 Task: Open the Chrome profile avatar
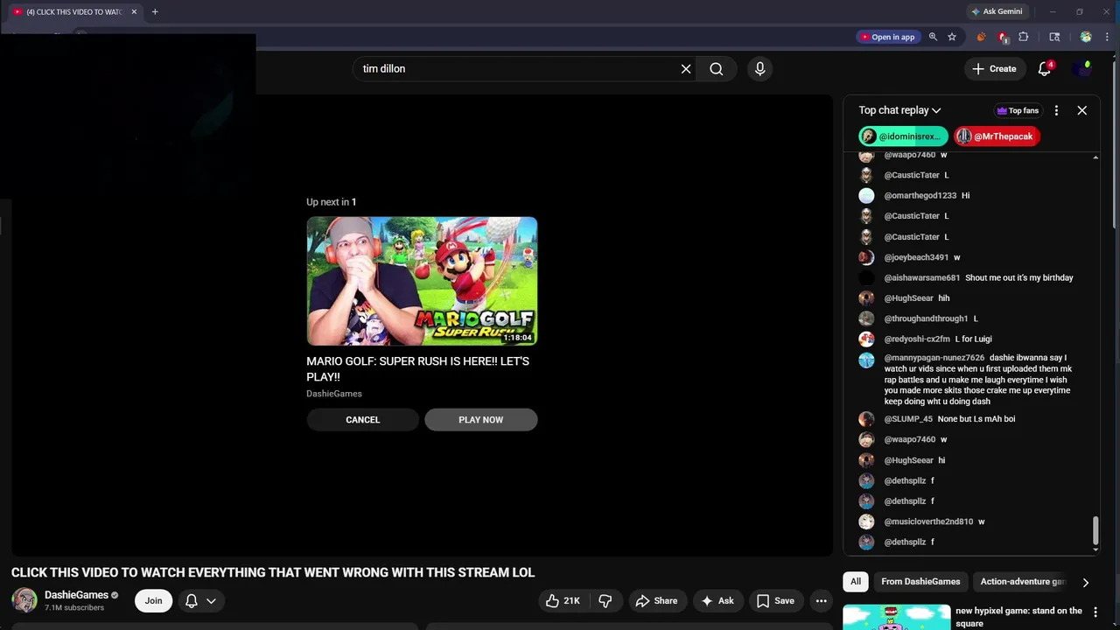click(x=1086, y=37)
